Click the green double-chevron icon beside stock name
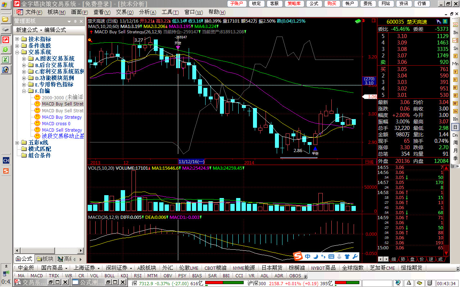The width and height of the screenshot is (460, 287). pos(445,22)
